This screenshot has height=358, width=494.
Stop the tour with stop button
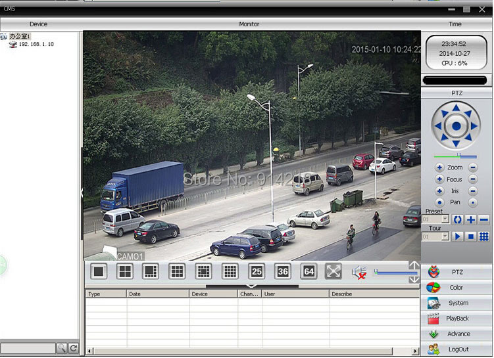471,236
